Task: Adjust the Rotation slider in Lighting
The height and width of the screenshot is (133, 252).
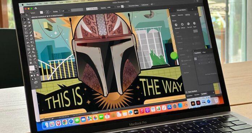Action: click(x=193, y=44)
